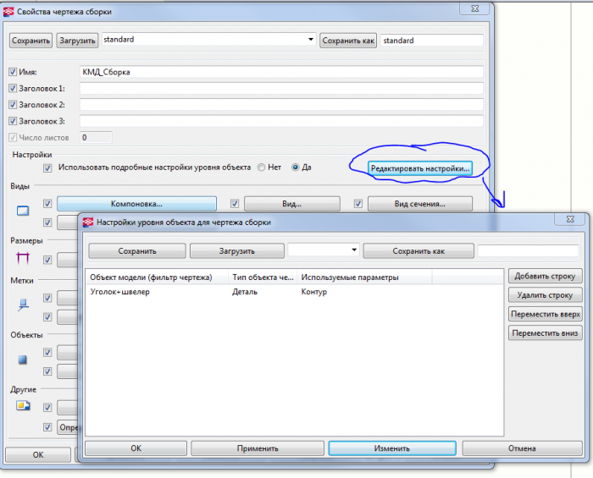Screen dimensions: 593x478
Task: Toggle the Заголовок 2 checkbox
Action: (x=13, y=105)
